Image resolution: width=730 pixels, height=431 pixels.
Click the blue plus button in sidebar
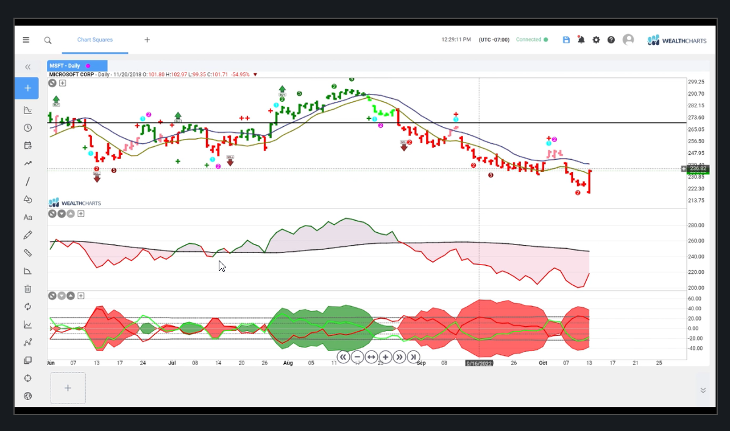point(27,88)
